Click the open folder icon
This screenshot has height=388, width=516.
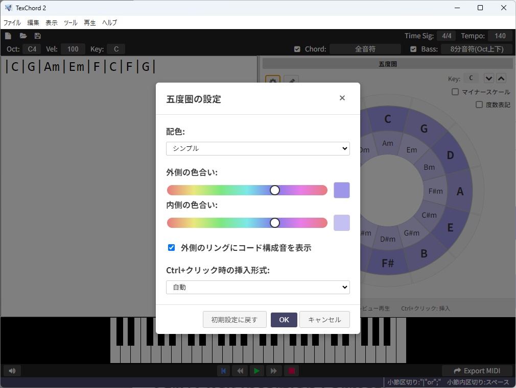click(x=23, y=36)
